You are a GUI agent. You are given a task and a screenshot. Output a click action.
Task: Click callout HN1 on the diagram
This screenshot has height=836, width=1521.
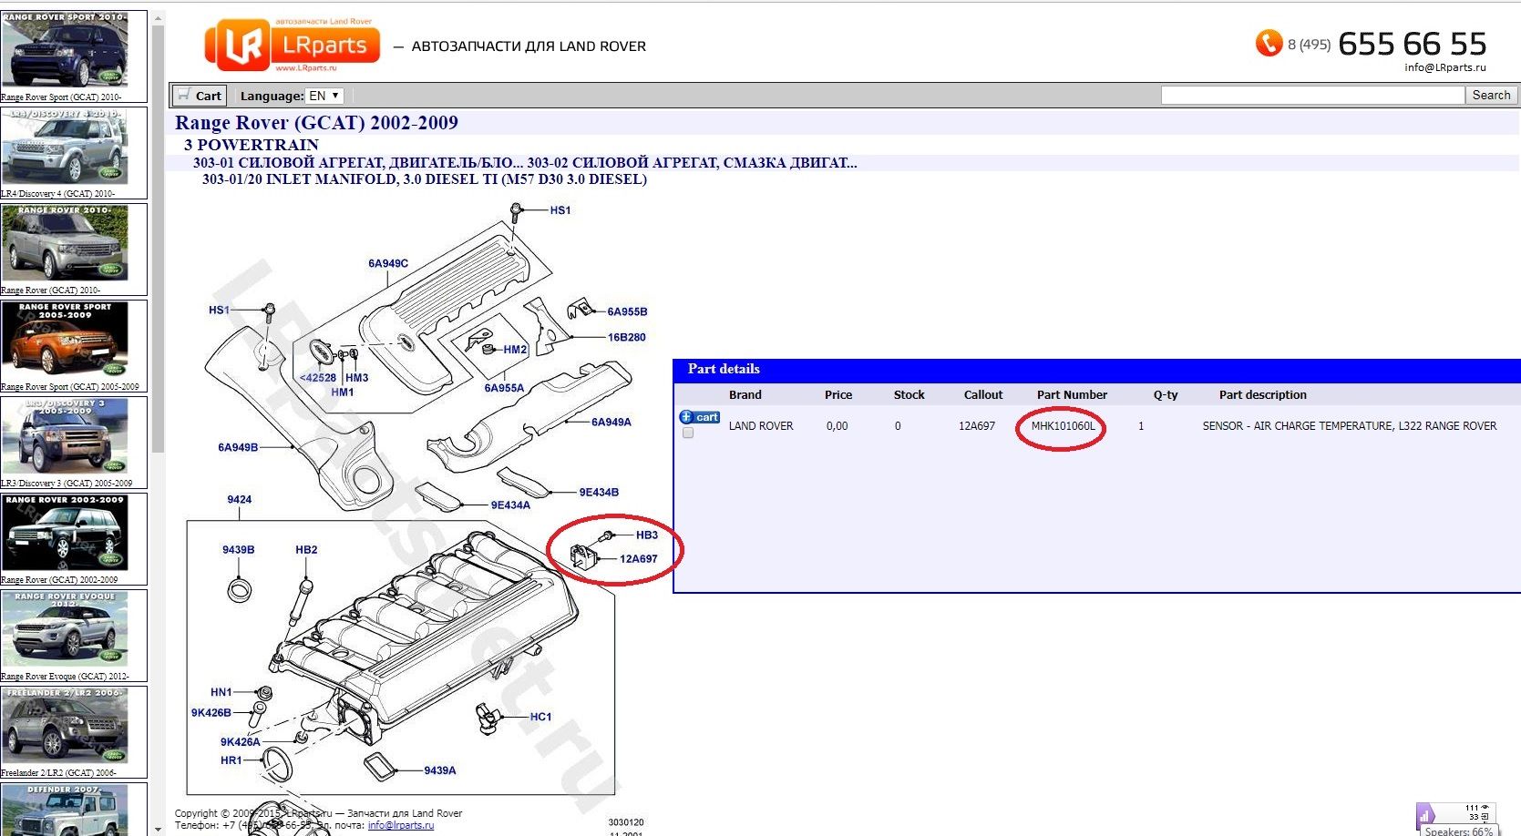tap(221, 693)
